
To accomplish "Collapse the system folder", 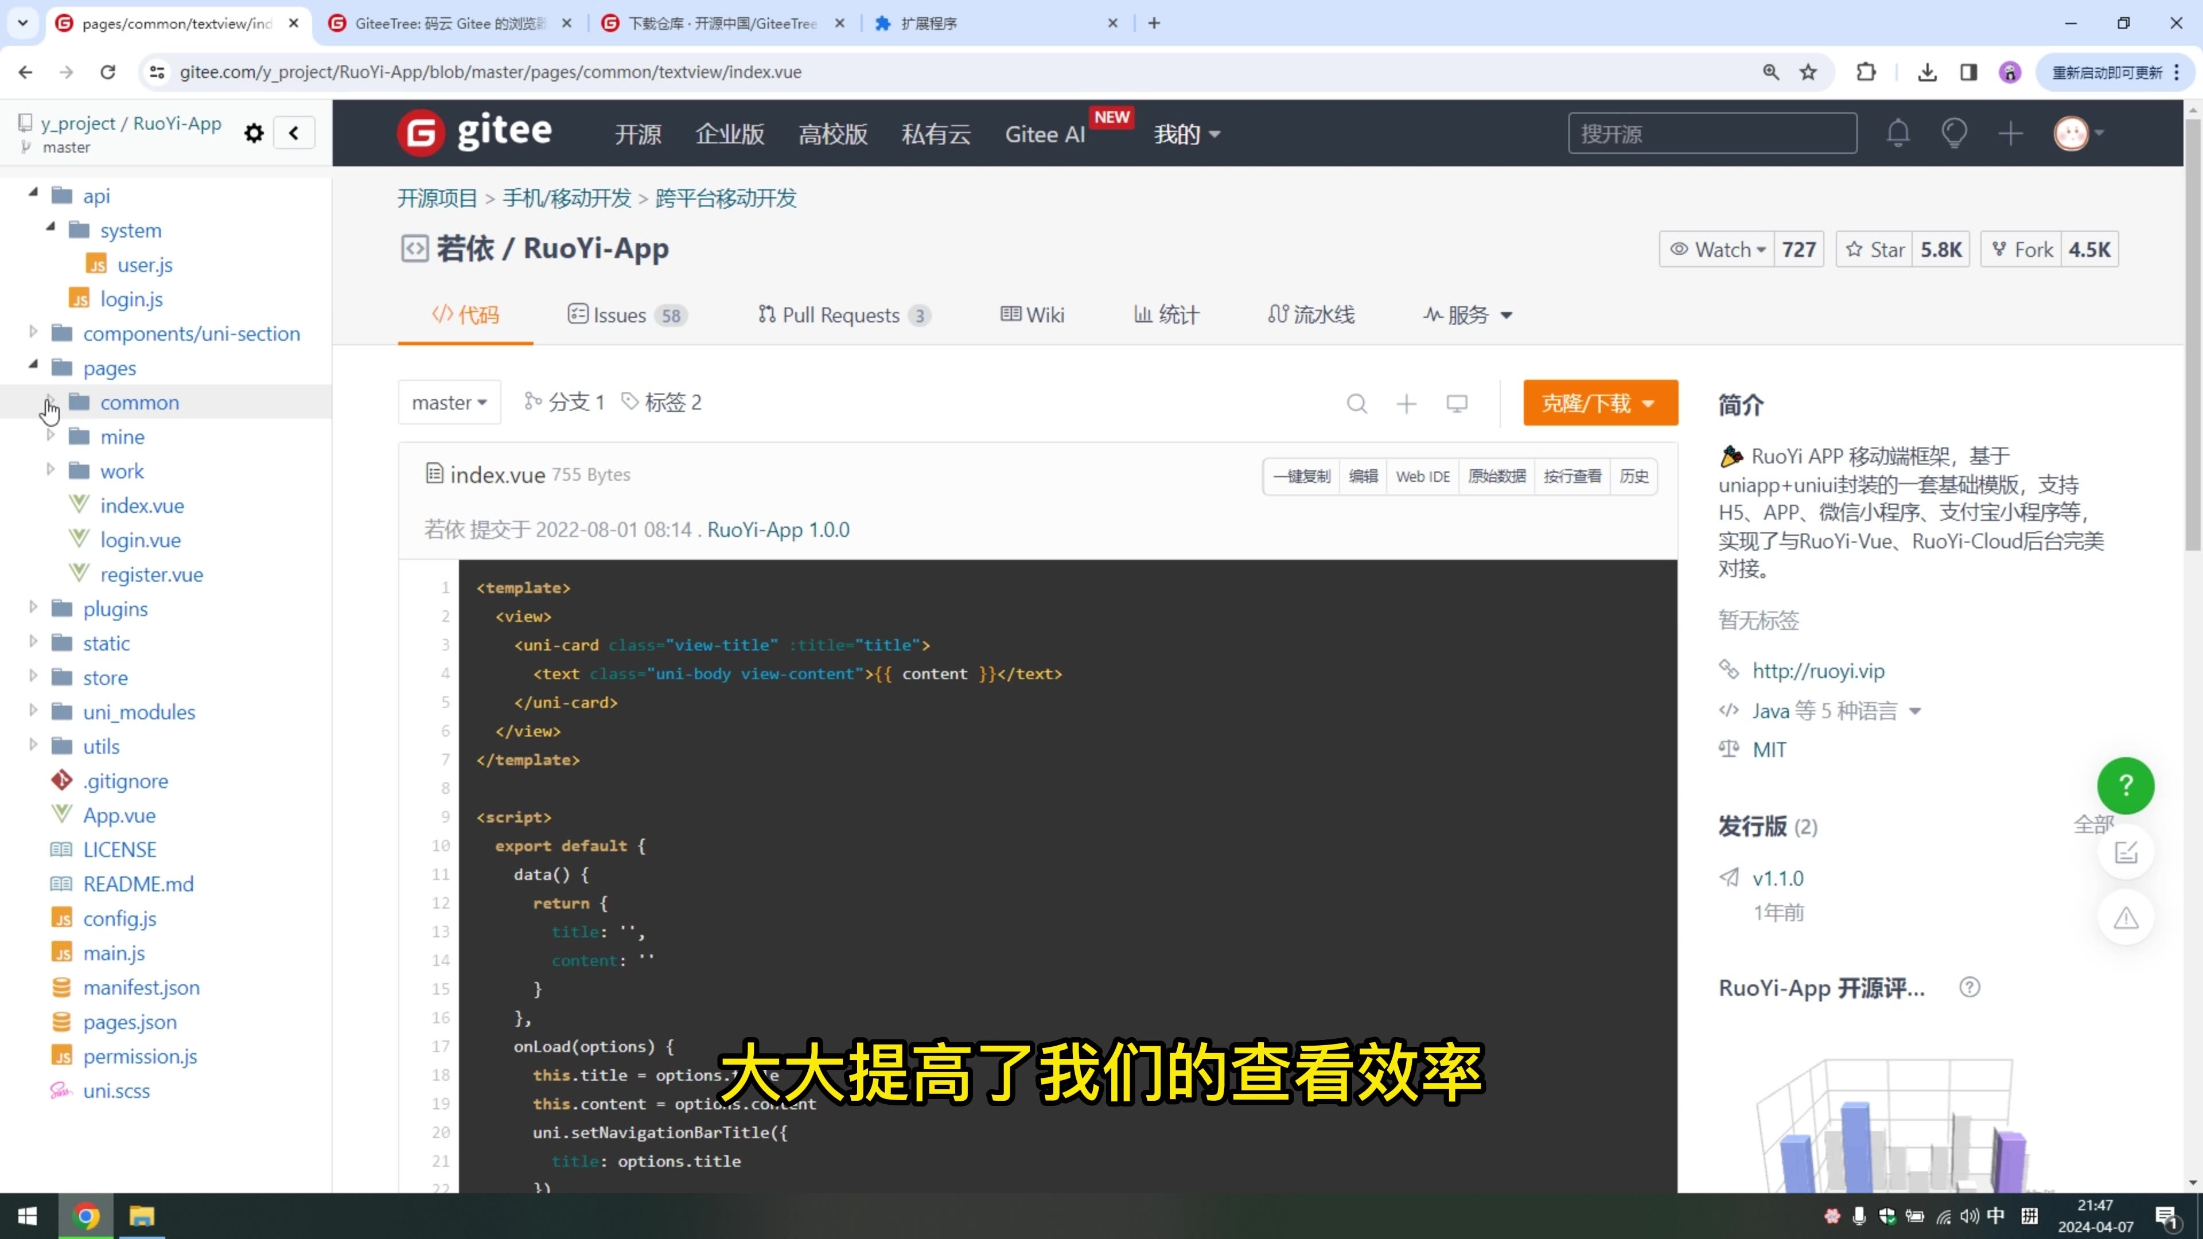I will coord(50,228).
